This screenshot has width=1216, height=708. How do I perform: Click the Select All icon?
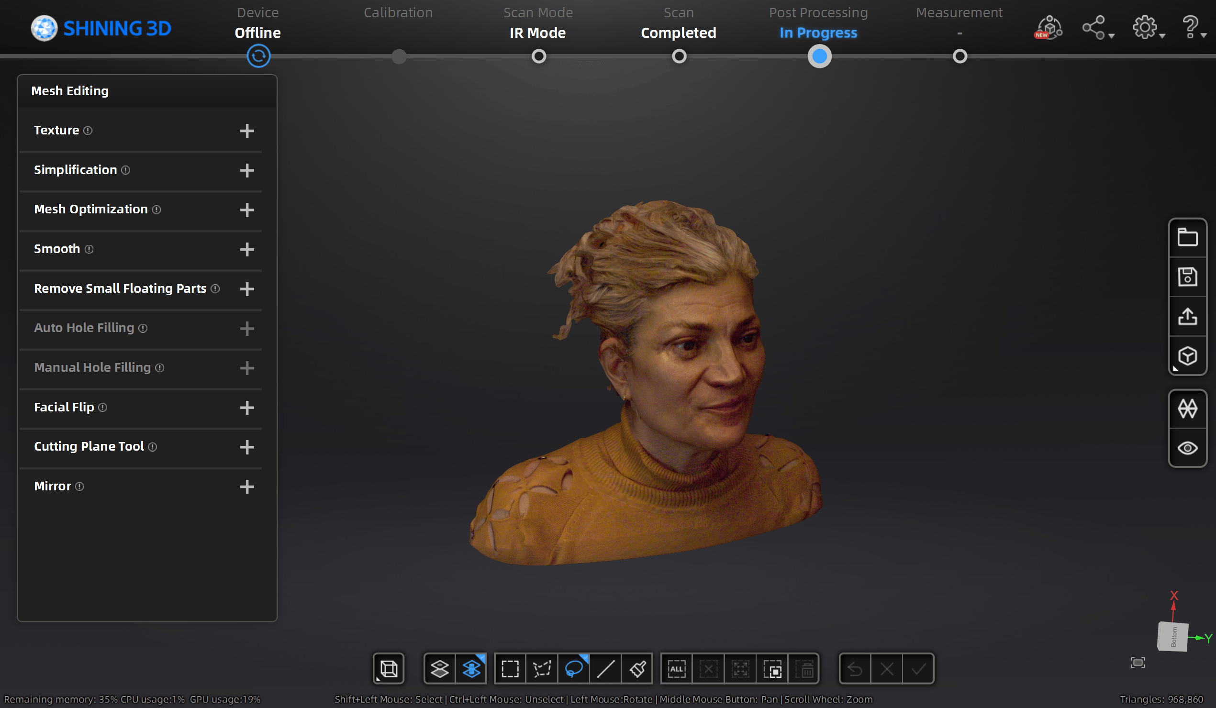(x=676, y=668)
